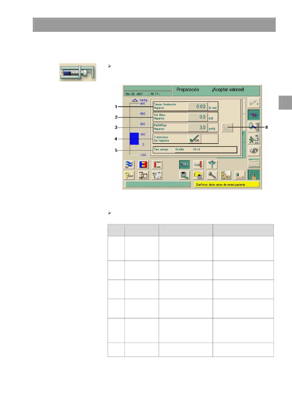Open the syringe with red arrow icon
This screenshot has width=292, height=413.
click(198, 164)
